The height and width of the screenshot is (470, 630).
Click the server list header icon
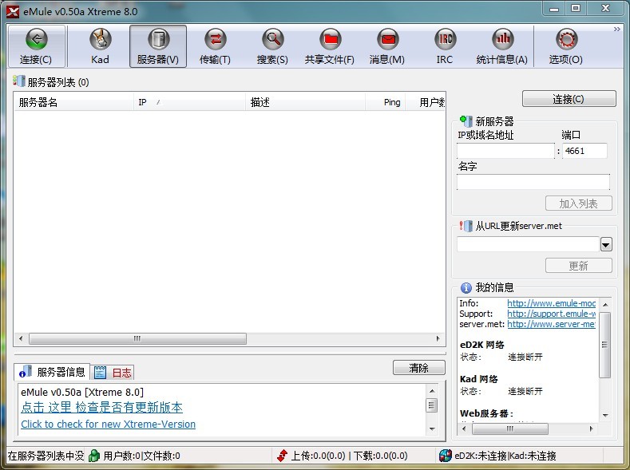[19, 81]
